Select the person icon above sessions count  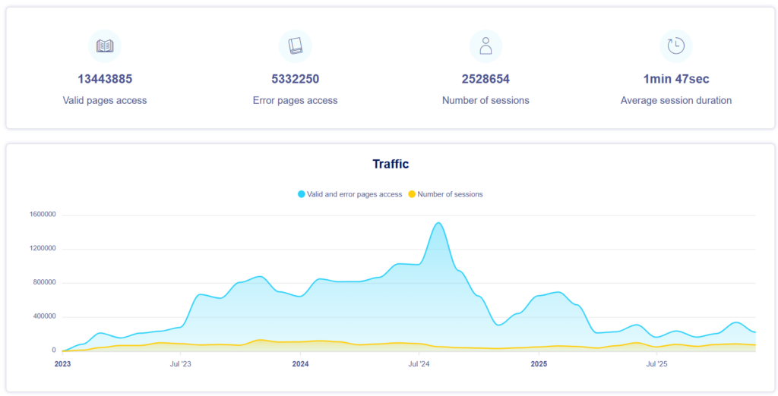coord(485,46)
